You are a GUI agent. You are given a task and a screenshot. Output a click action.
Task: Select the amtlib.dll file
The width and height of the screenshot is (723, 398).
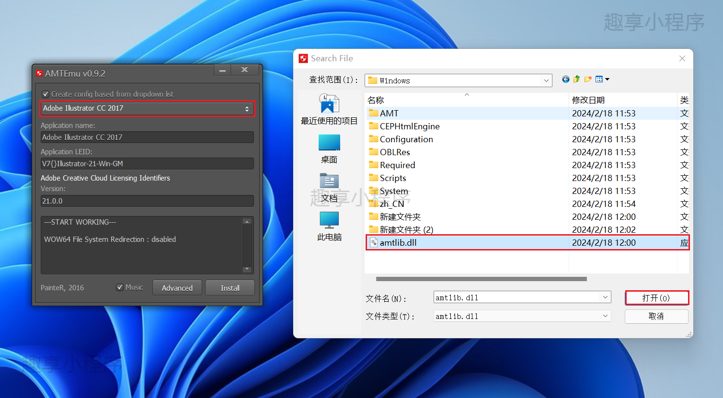coord(528,243)
